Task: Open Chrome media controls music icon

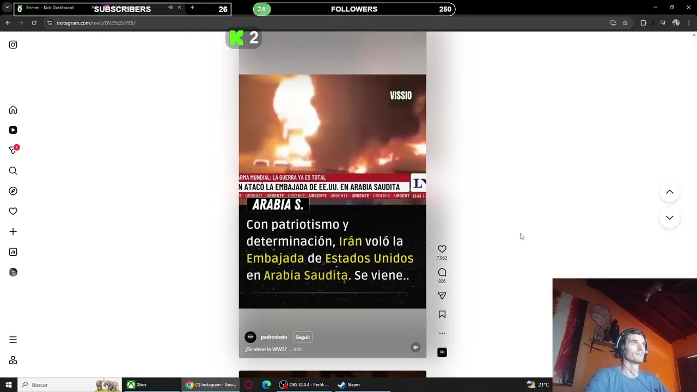Action: click(663, 23)
